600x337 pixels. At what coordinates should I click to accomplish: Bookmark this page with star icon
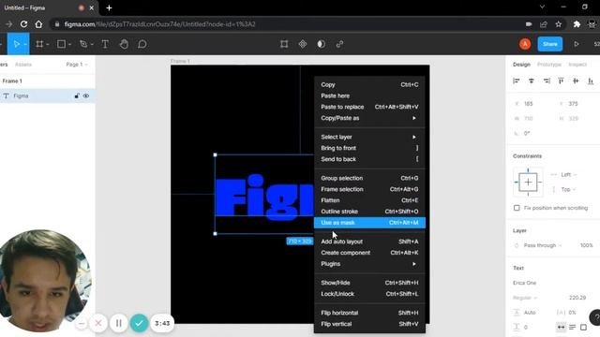tap(559, 24)
